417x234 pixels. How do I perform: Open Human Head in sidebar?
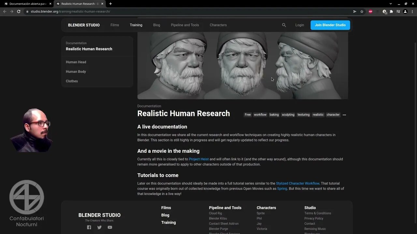tap(76, 62)
